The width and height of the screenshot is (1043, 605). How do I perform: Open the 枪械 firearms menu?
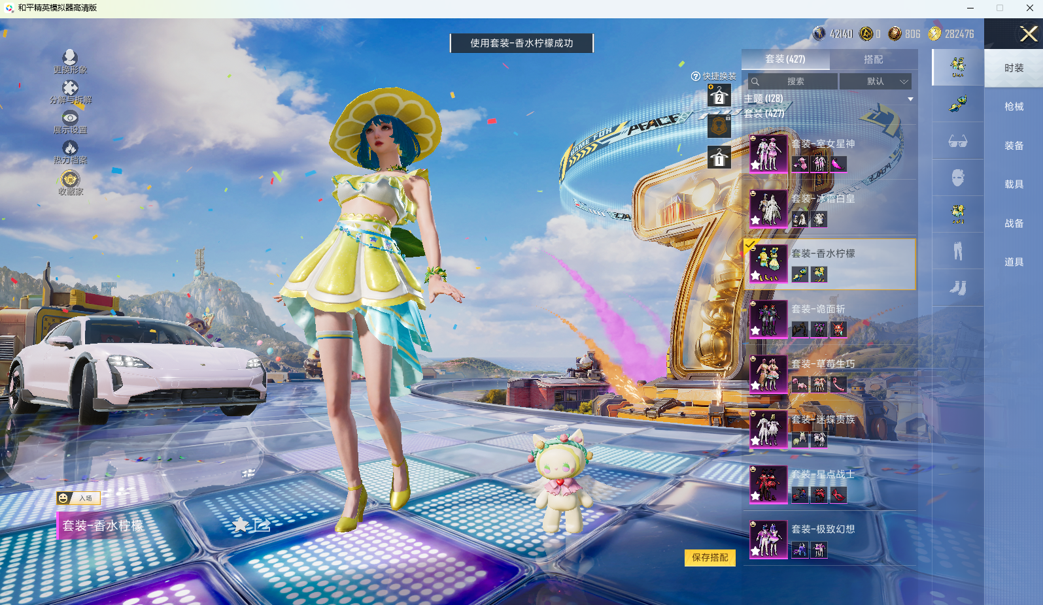point(1014,106)
